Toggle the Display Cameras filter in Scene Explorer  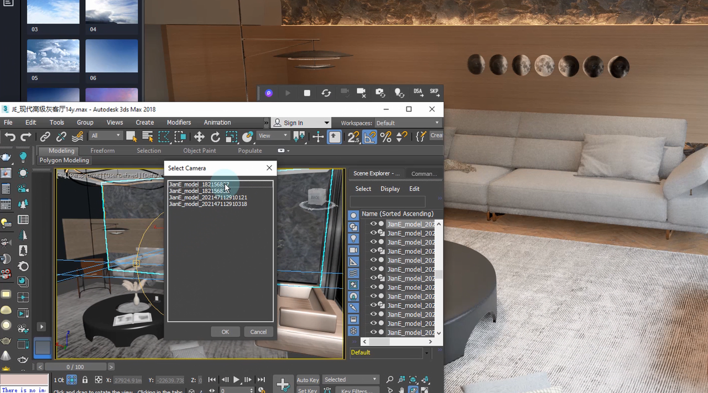coord(353,250)
